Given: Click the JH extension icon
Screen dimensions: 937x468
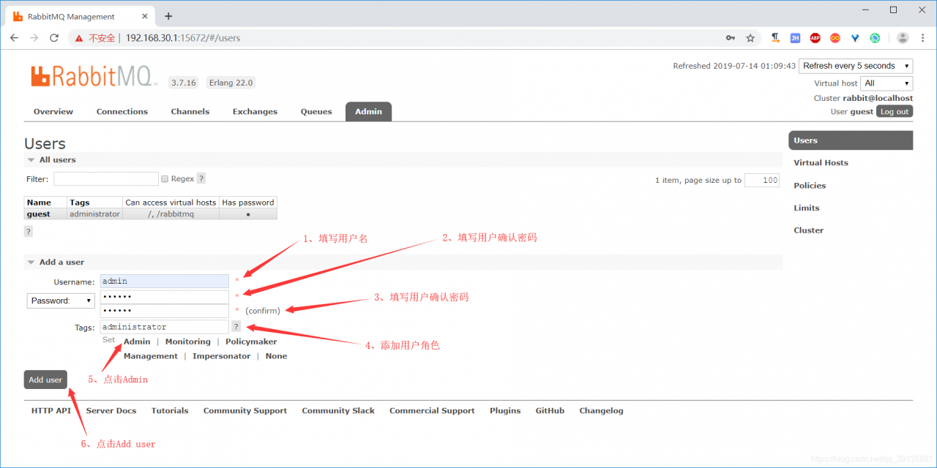Looking at the screenshot, I should (x=795, y=38).
